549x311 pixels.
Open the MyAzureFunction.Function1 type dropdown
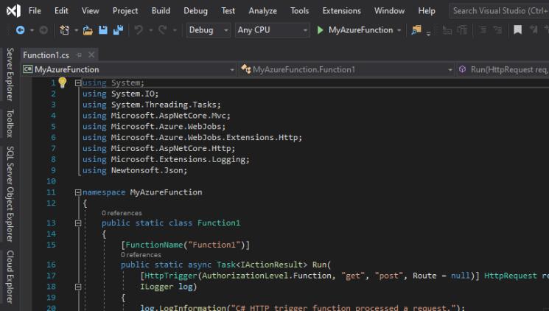[346, 70]
